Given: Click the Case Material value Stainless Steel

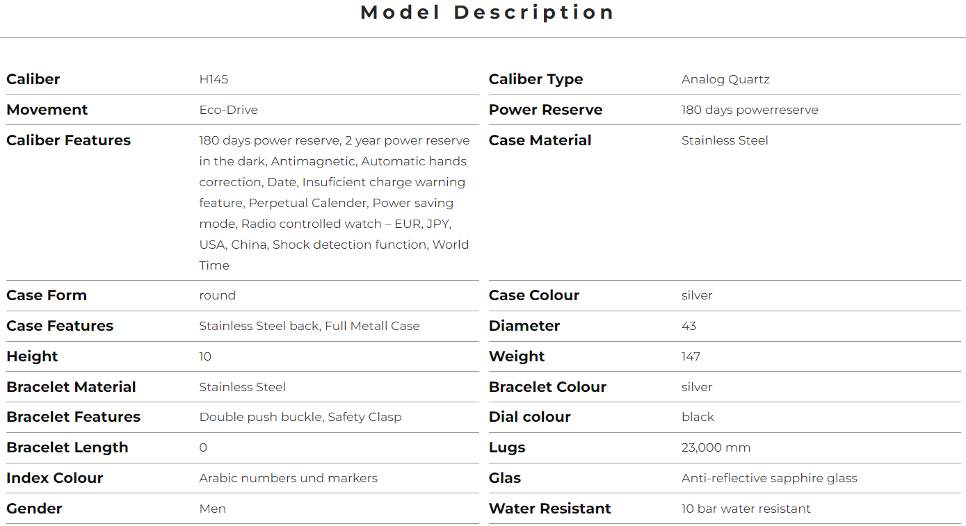Looking at the screenshot, I should point(725,140).
